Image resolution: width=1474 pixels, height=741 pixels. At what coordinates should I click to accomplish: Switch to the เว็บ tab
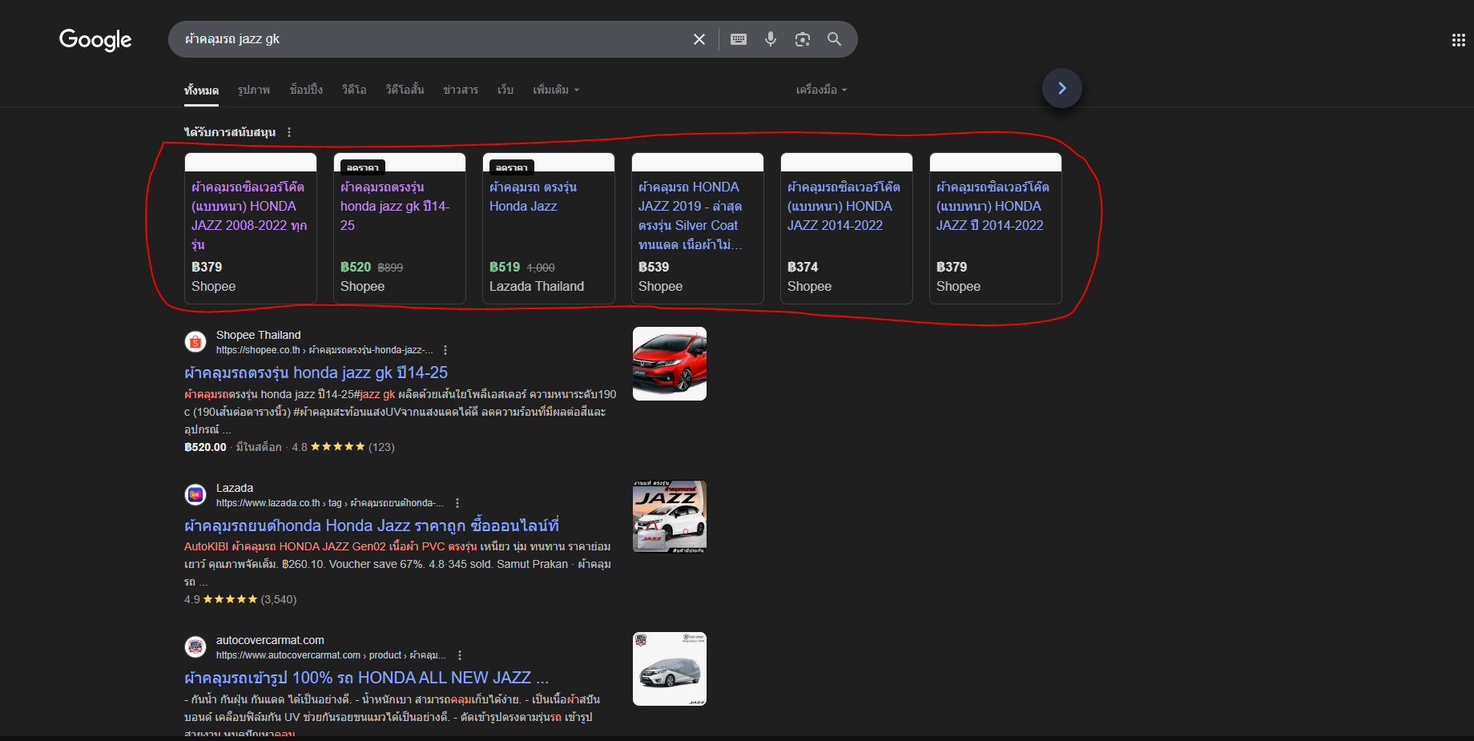tap(505, 90)
